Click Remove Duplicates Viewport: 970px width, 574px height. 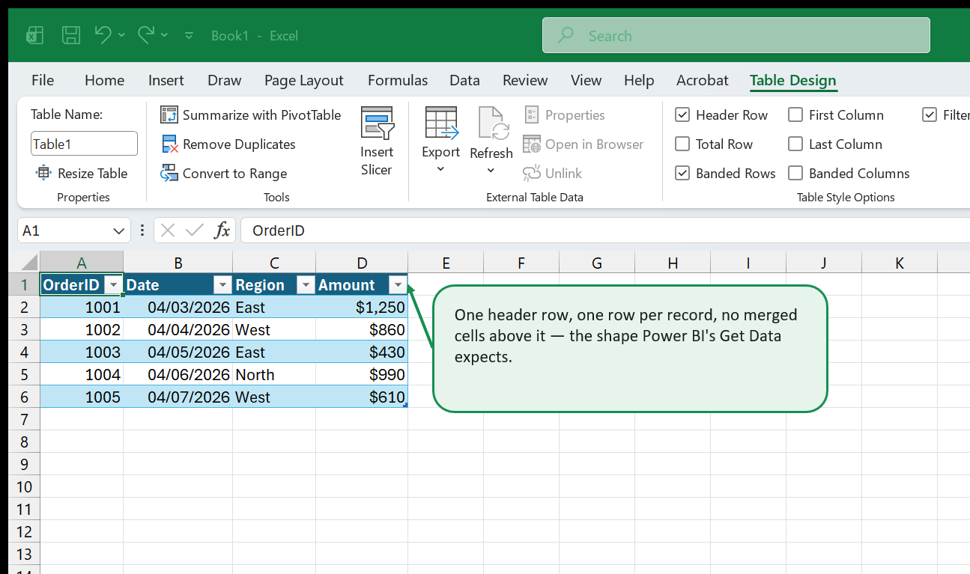click(228, 144)
